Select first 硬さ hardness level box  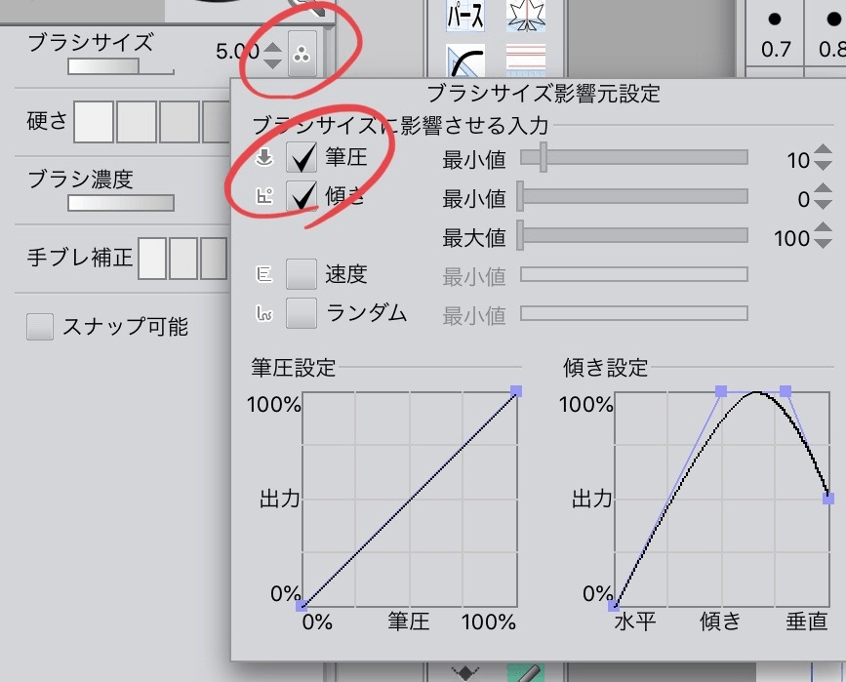coord(94,122)
